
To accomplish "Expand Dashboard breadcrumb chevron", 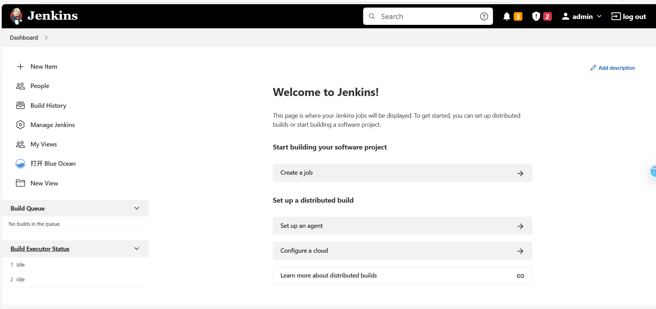I will [46, 38].
